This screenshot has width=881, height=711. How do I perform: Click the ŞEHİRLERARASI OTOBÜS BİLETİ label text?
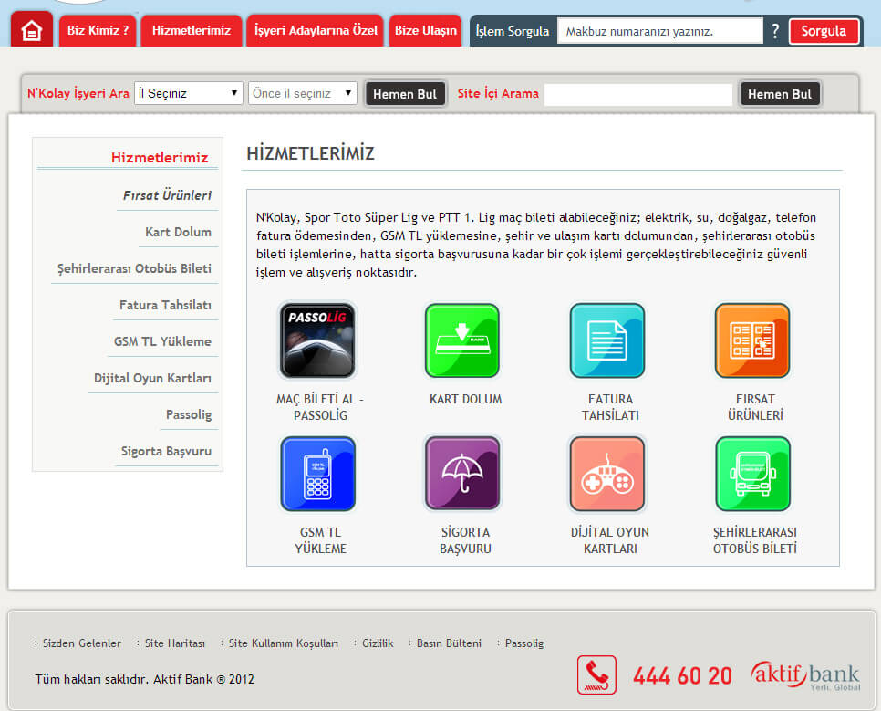(755, 540)
